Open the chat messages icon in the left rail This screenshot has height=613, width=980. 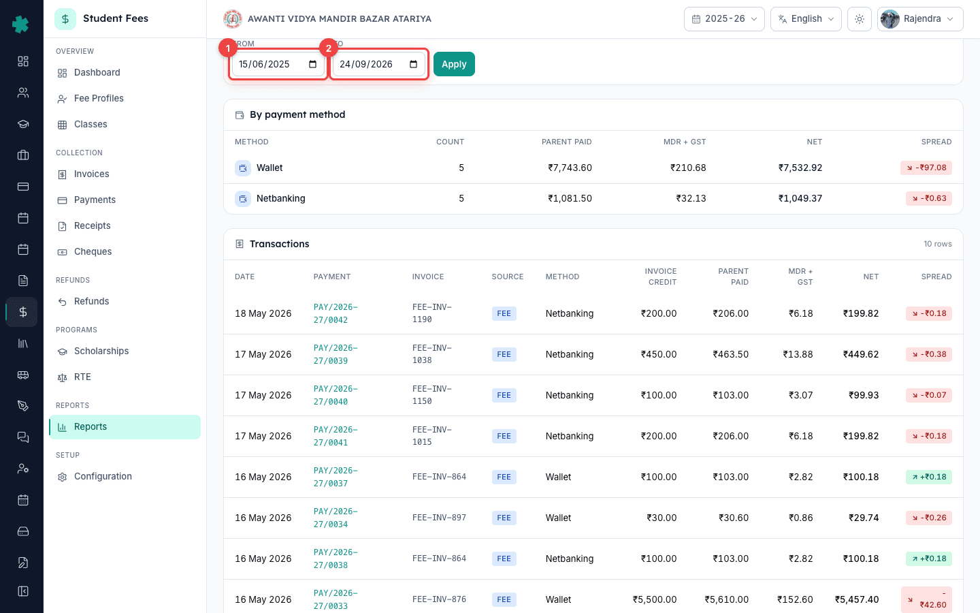coord(23,437)
